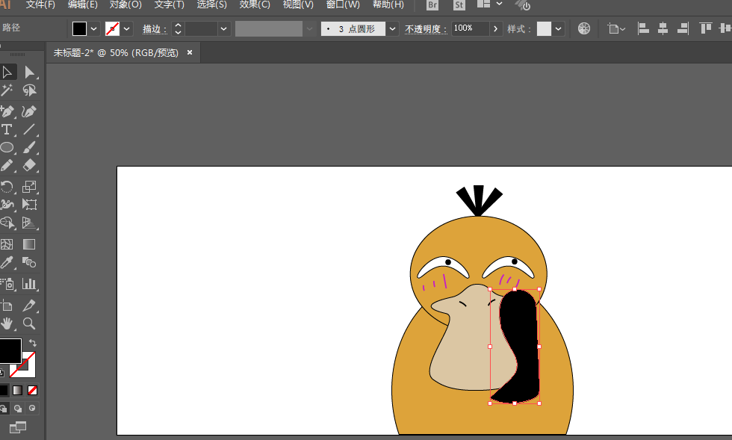Viewport: 732px width, 440px height.
Task: Click the 描边 stroke panel link
Action: 155,29
